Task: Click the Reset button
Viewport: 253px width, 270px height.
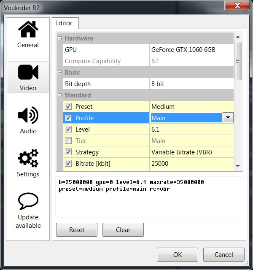Action: [77, 229]
